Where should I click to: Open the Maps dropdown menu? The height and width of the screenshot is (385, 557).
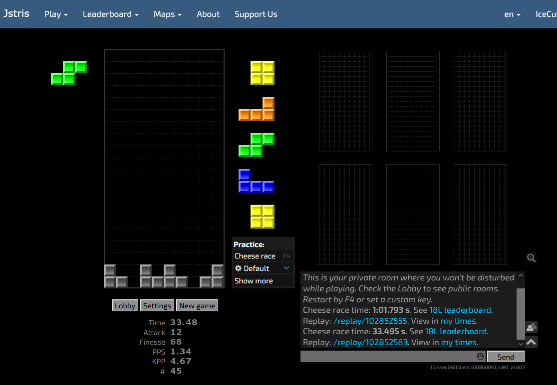coord(167,14)
